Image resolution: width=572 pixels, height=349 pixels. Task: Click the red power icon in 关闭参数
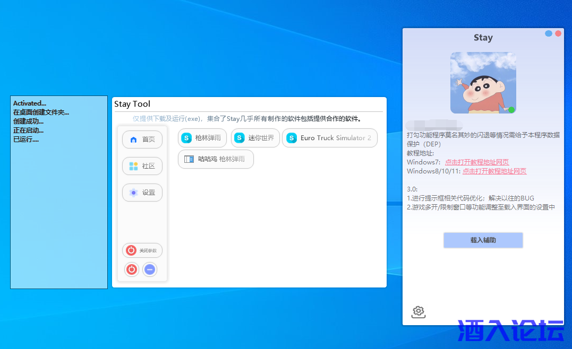coord(131,250)
